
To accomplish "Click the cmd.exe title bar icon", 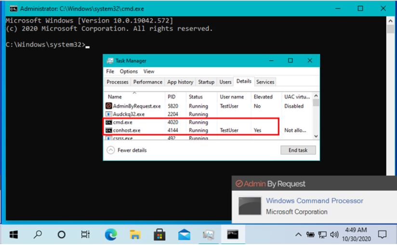I will tap(13, 9).
